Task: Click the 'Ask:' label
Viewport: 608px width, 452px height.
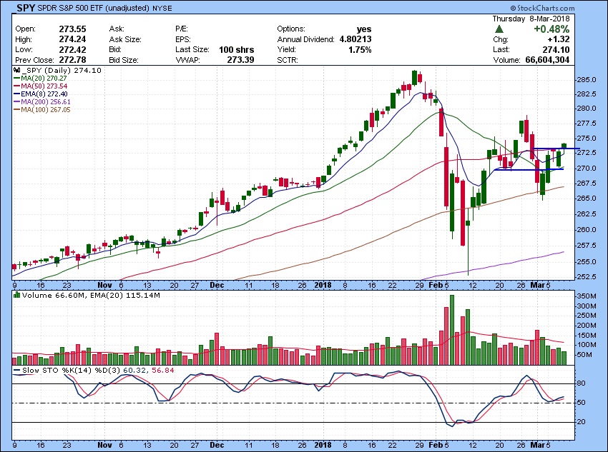Action: click(117, 29)
